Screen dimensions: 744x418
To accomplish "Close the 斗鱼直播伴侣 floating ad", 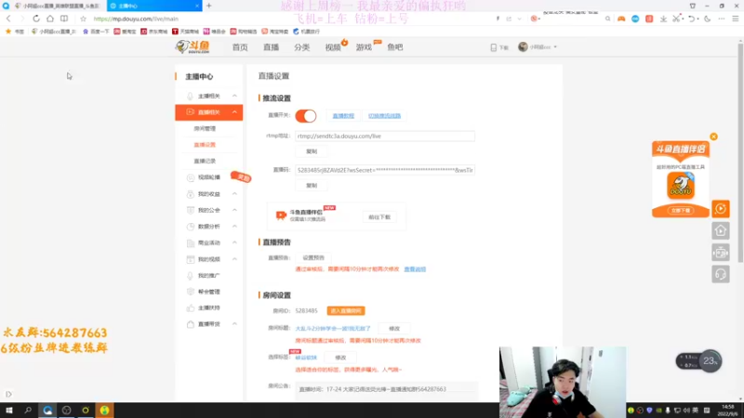I will (713, 137).
